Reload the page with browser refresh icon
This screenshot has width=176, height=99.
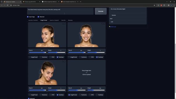tap(7, 5)
